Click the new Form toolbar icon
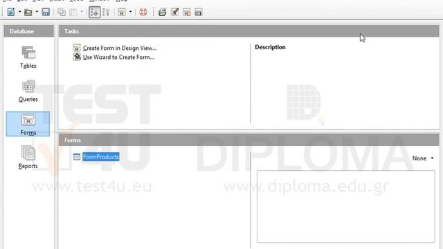Image resolution: width=443 pixels, height=249 pixels. 122,12
